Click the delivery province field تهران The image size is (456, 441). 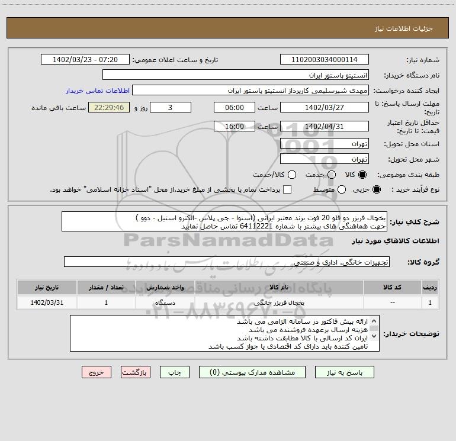click(x=325, y=143)
